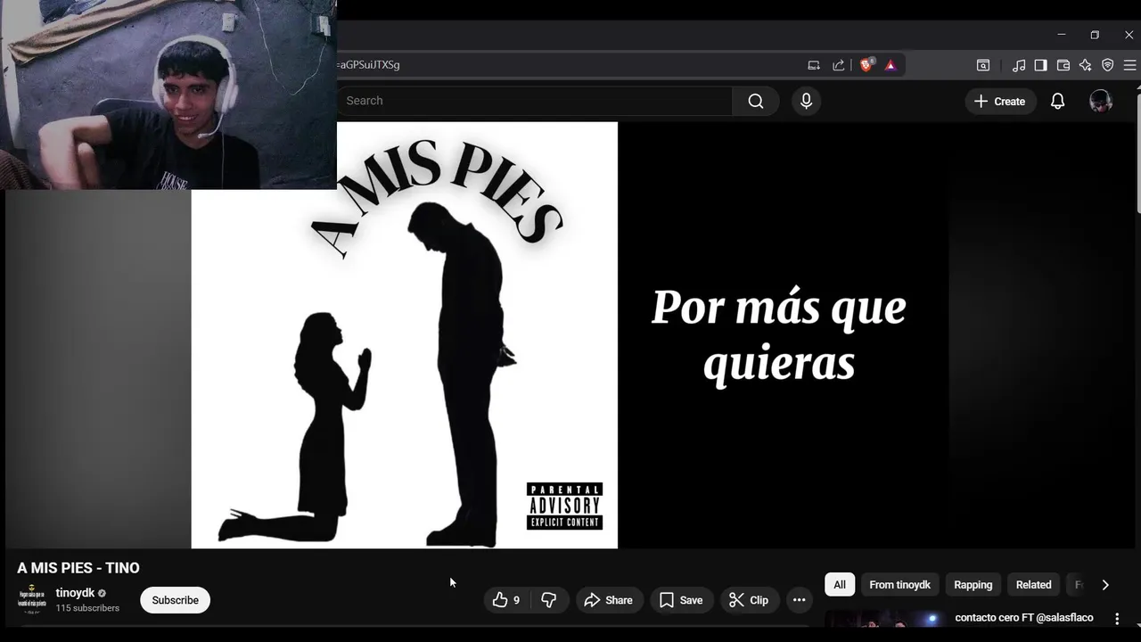Click the tinoydk channel avatar

click(31, 599)
